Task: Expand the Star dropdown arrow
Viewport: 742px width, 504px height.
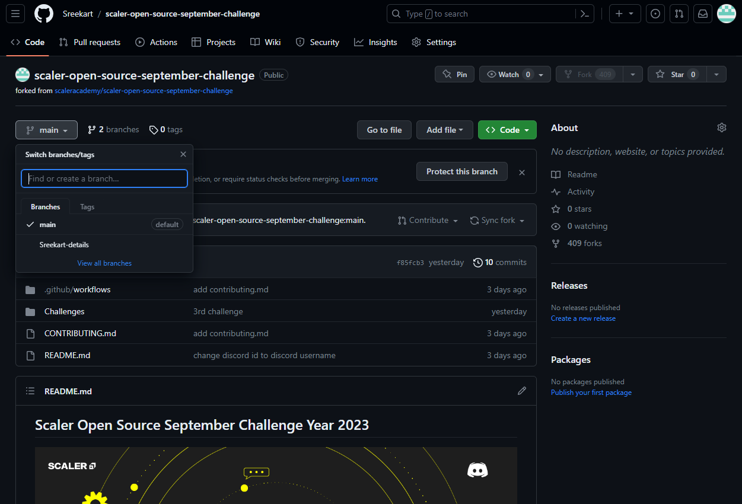Action: point(716,74)
